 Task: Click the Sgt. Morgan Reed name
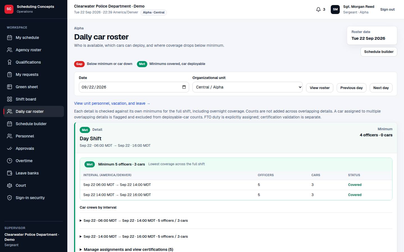[359, 7]
